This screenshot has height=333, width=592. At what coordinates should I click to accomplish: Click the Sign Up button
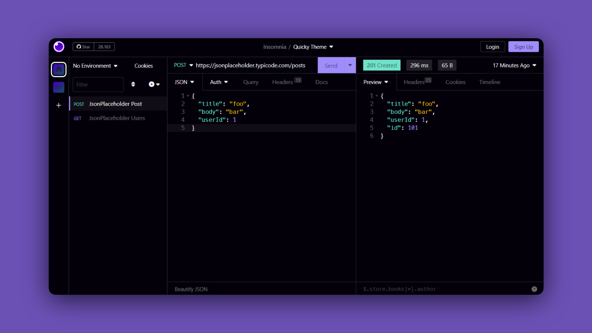tap(523, 47)
